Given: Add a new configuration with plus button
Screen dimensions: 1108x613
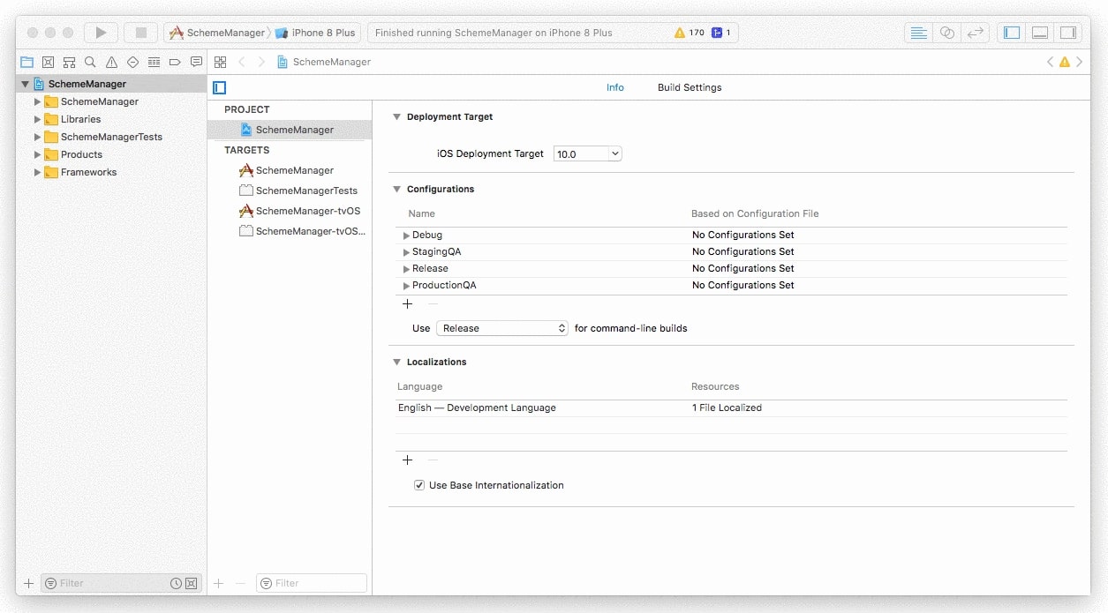Looking at the screenshot, I should pos(407,303).
